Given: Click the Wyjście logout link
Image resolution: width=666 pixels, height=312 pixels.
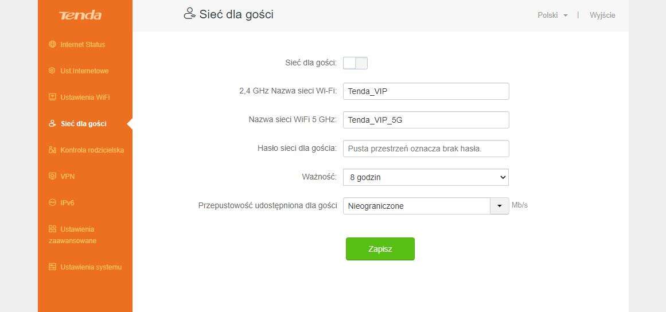Looking at the screenshot, I should (x=602, y=15).
